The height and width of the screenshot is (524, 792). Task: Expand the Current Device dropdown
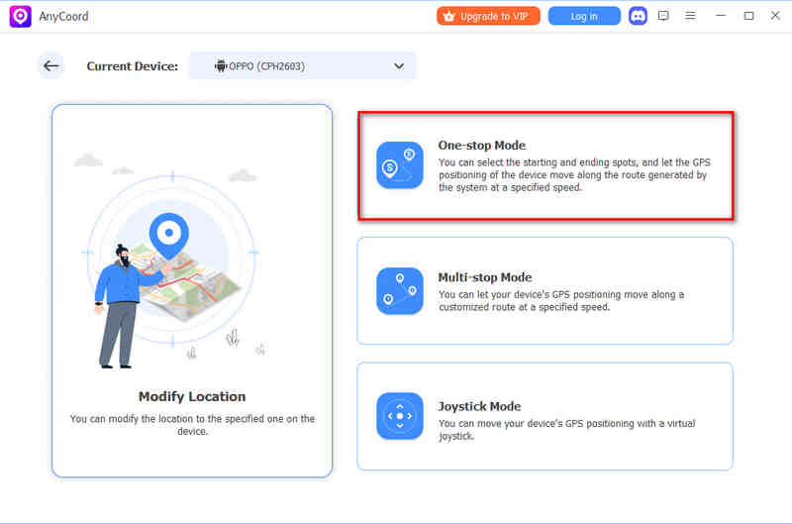(x=302, y=66)
